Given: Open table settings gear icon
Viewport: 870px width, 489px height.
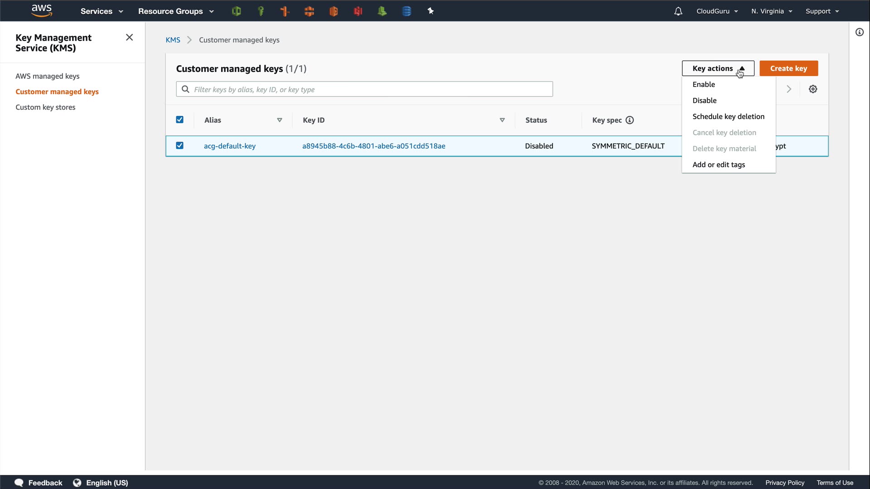Looking at the screenshot, I should pyautogui.click(x=813, y=89).
